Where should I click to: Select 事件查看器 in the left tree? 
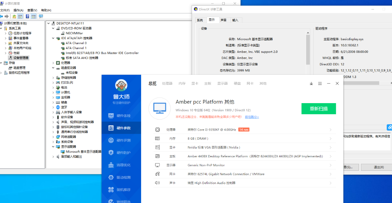pyautogui.click(x=21, y=38)
